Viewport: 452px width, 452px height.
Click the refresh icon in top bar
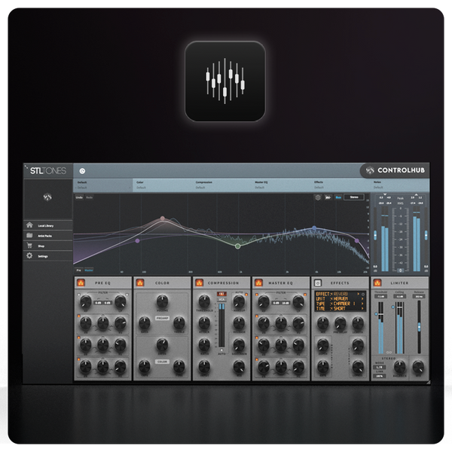pos(82,171)
